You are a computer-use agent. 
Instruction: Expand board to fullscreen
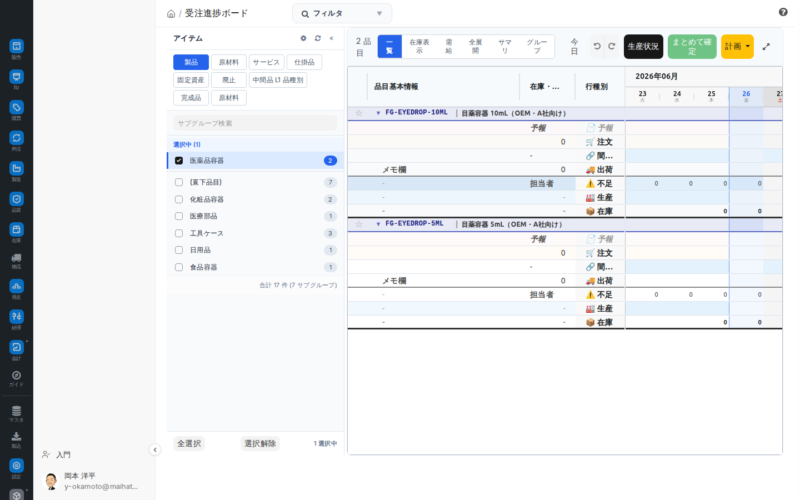(766, 47)
